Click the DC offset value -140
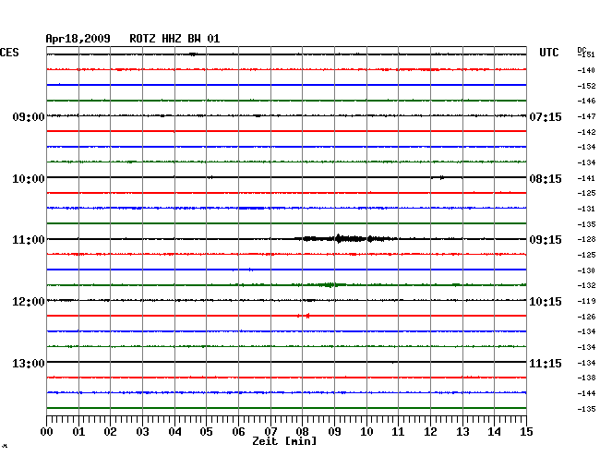The height and width of the screenshot is (456, 600). coord(586,70)
